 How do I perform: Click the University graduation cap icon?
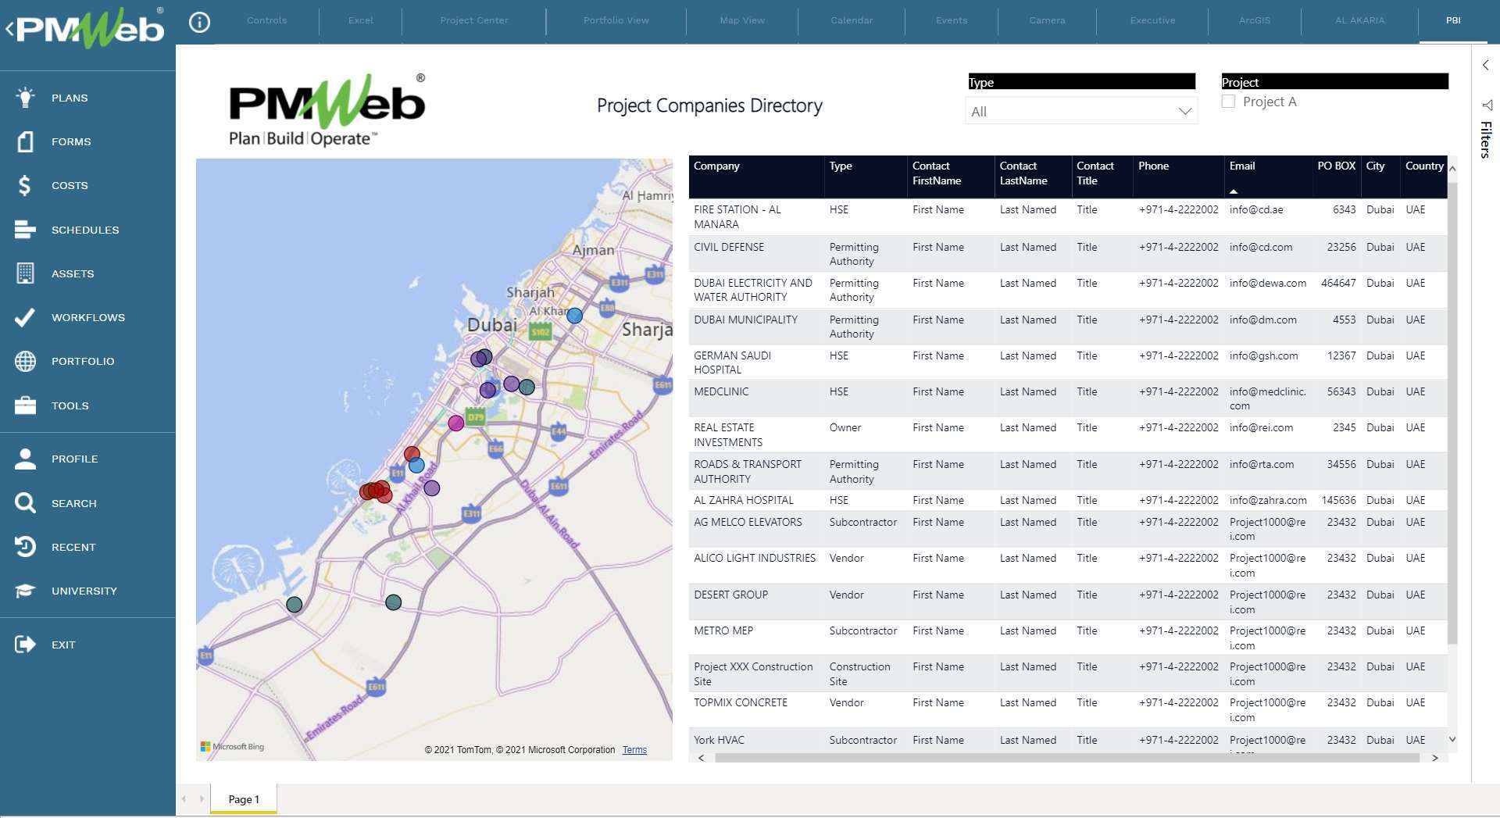[25, 591]
